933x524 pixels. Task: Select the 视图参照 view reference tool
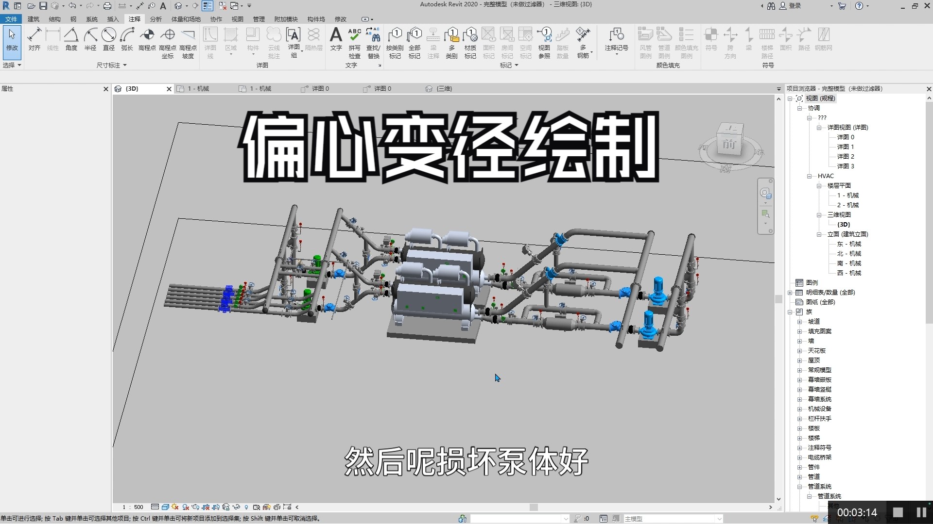pos(544,43)
